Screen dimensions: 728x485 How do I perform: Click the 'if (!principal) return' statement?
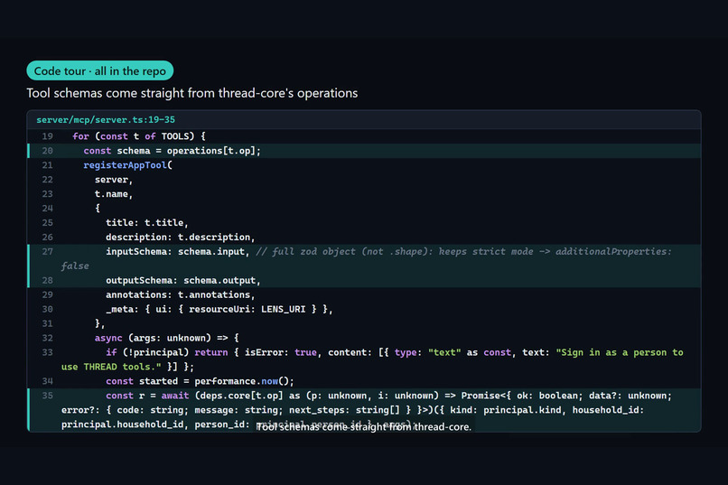pos(167,352)
